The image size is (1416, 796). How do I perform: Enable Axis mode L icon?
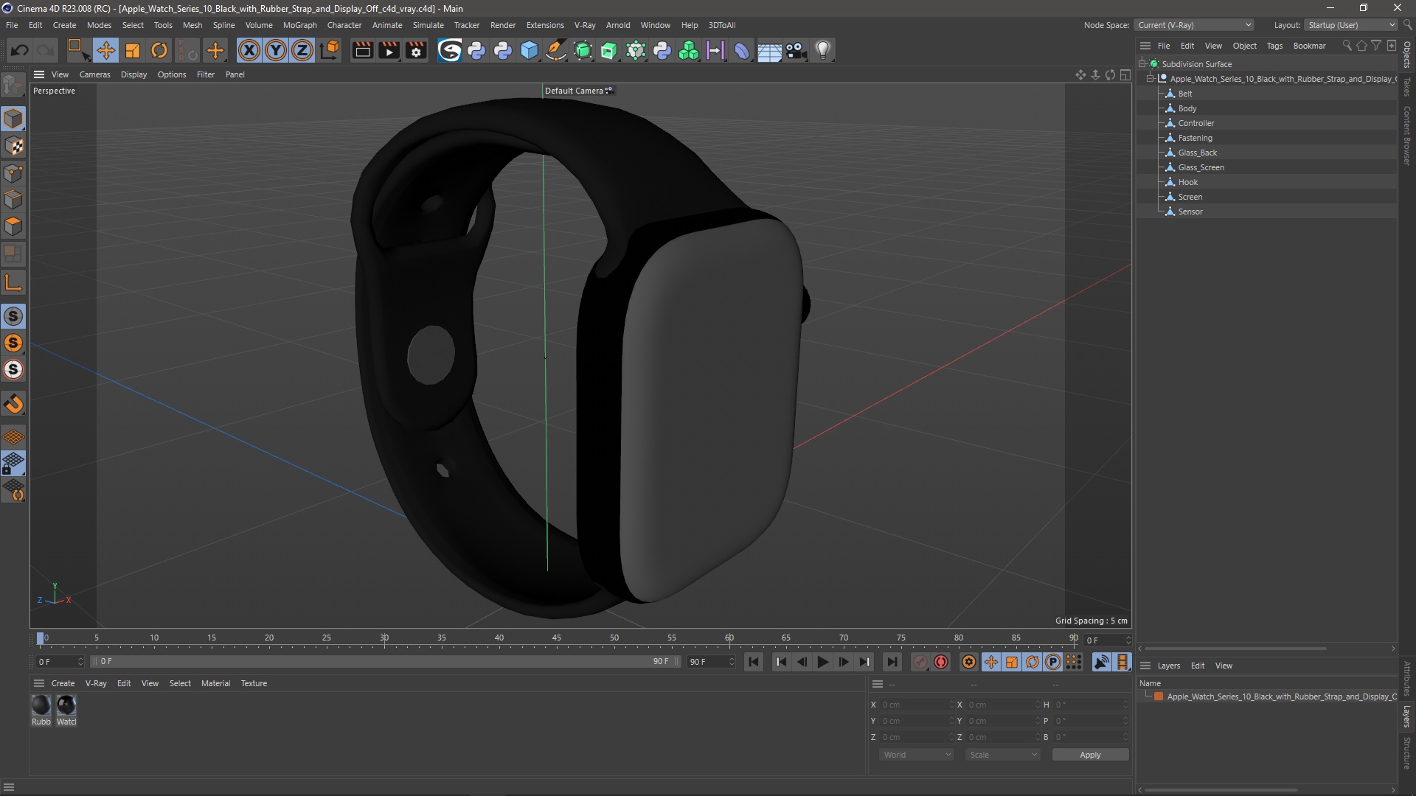click(13, 283)
